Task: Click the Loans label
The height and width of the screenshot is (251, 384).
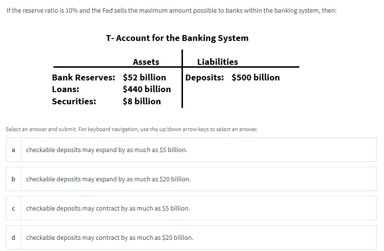Action: tap(66, 89)
